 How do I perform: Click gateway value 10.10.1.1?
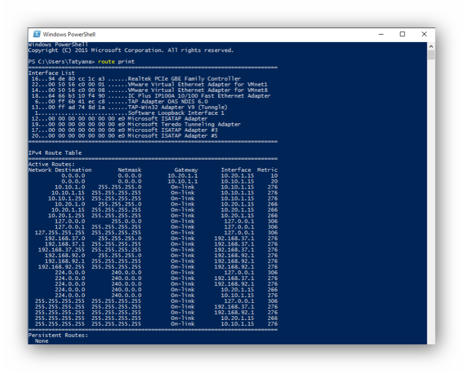tap(183, 181)
